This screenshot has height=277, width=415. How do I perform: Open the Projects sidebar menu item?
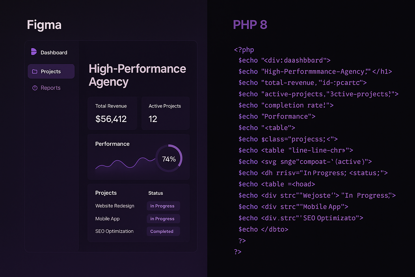pos(51,71)
